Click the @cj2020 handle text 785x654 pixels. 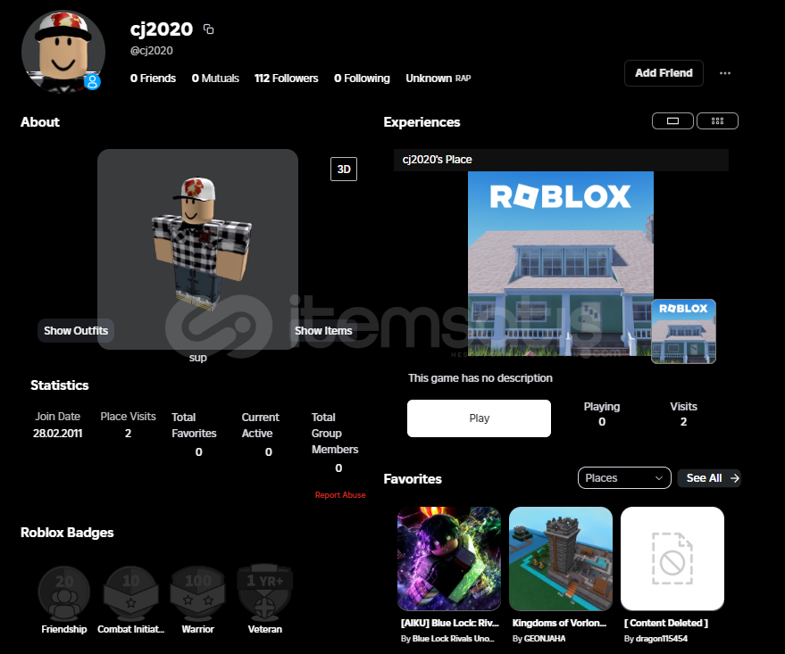(151, 51)
